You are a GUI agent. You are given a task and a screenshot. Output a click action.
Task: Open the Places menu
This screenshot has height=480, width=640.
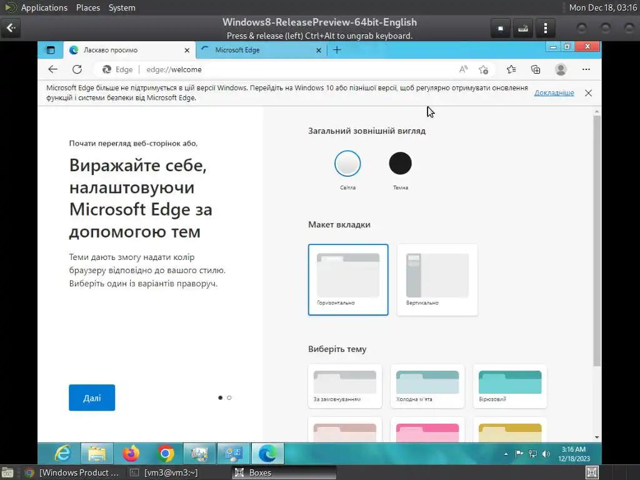pos(88,7)
